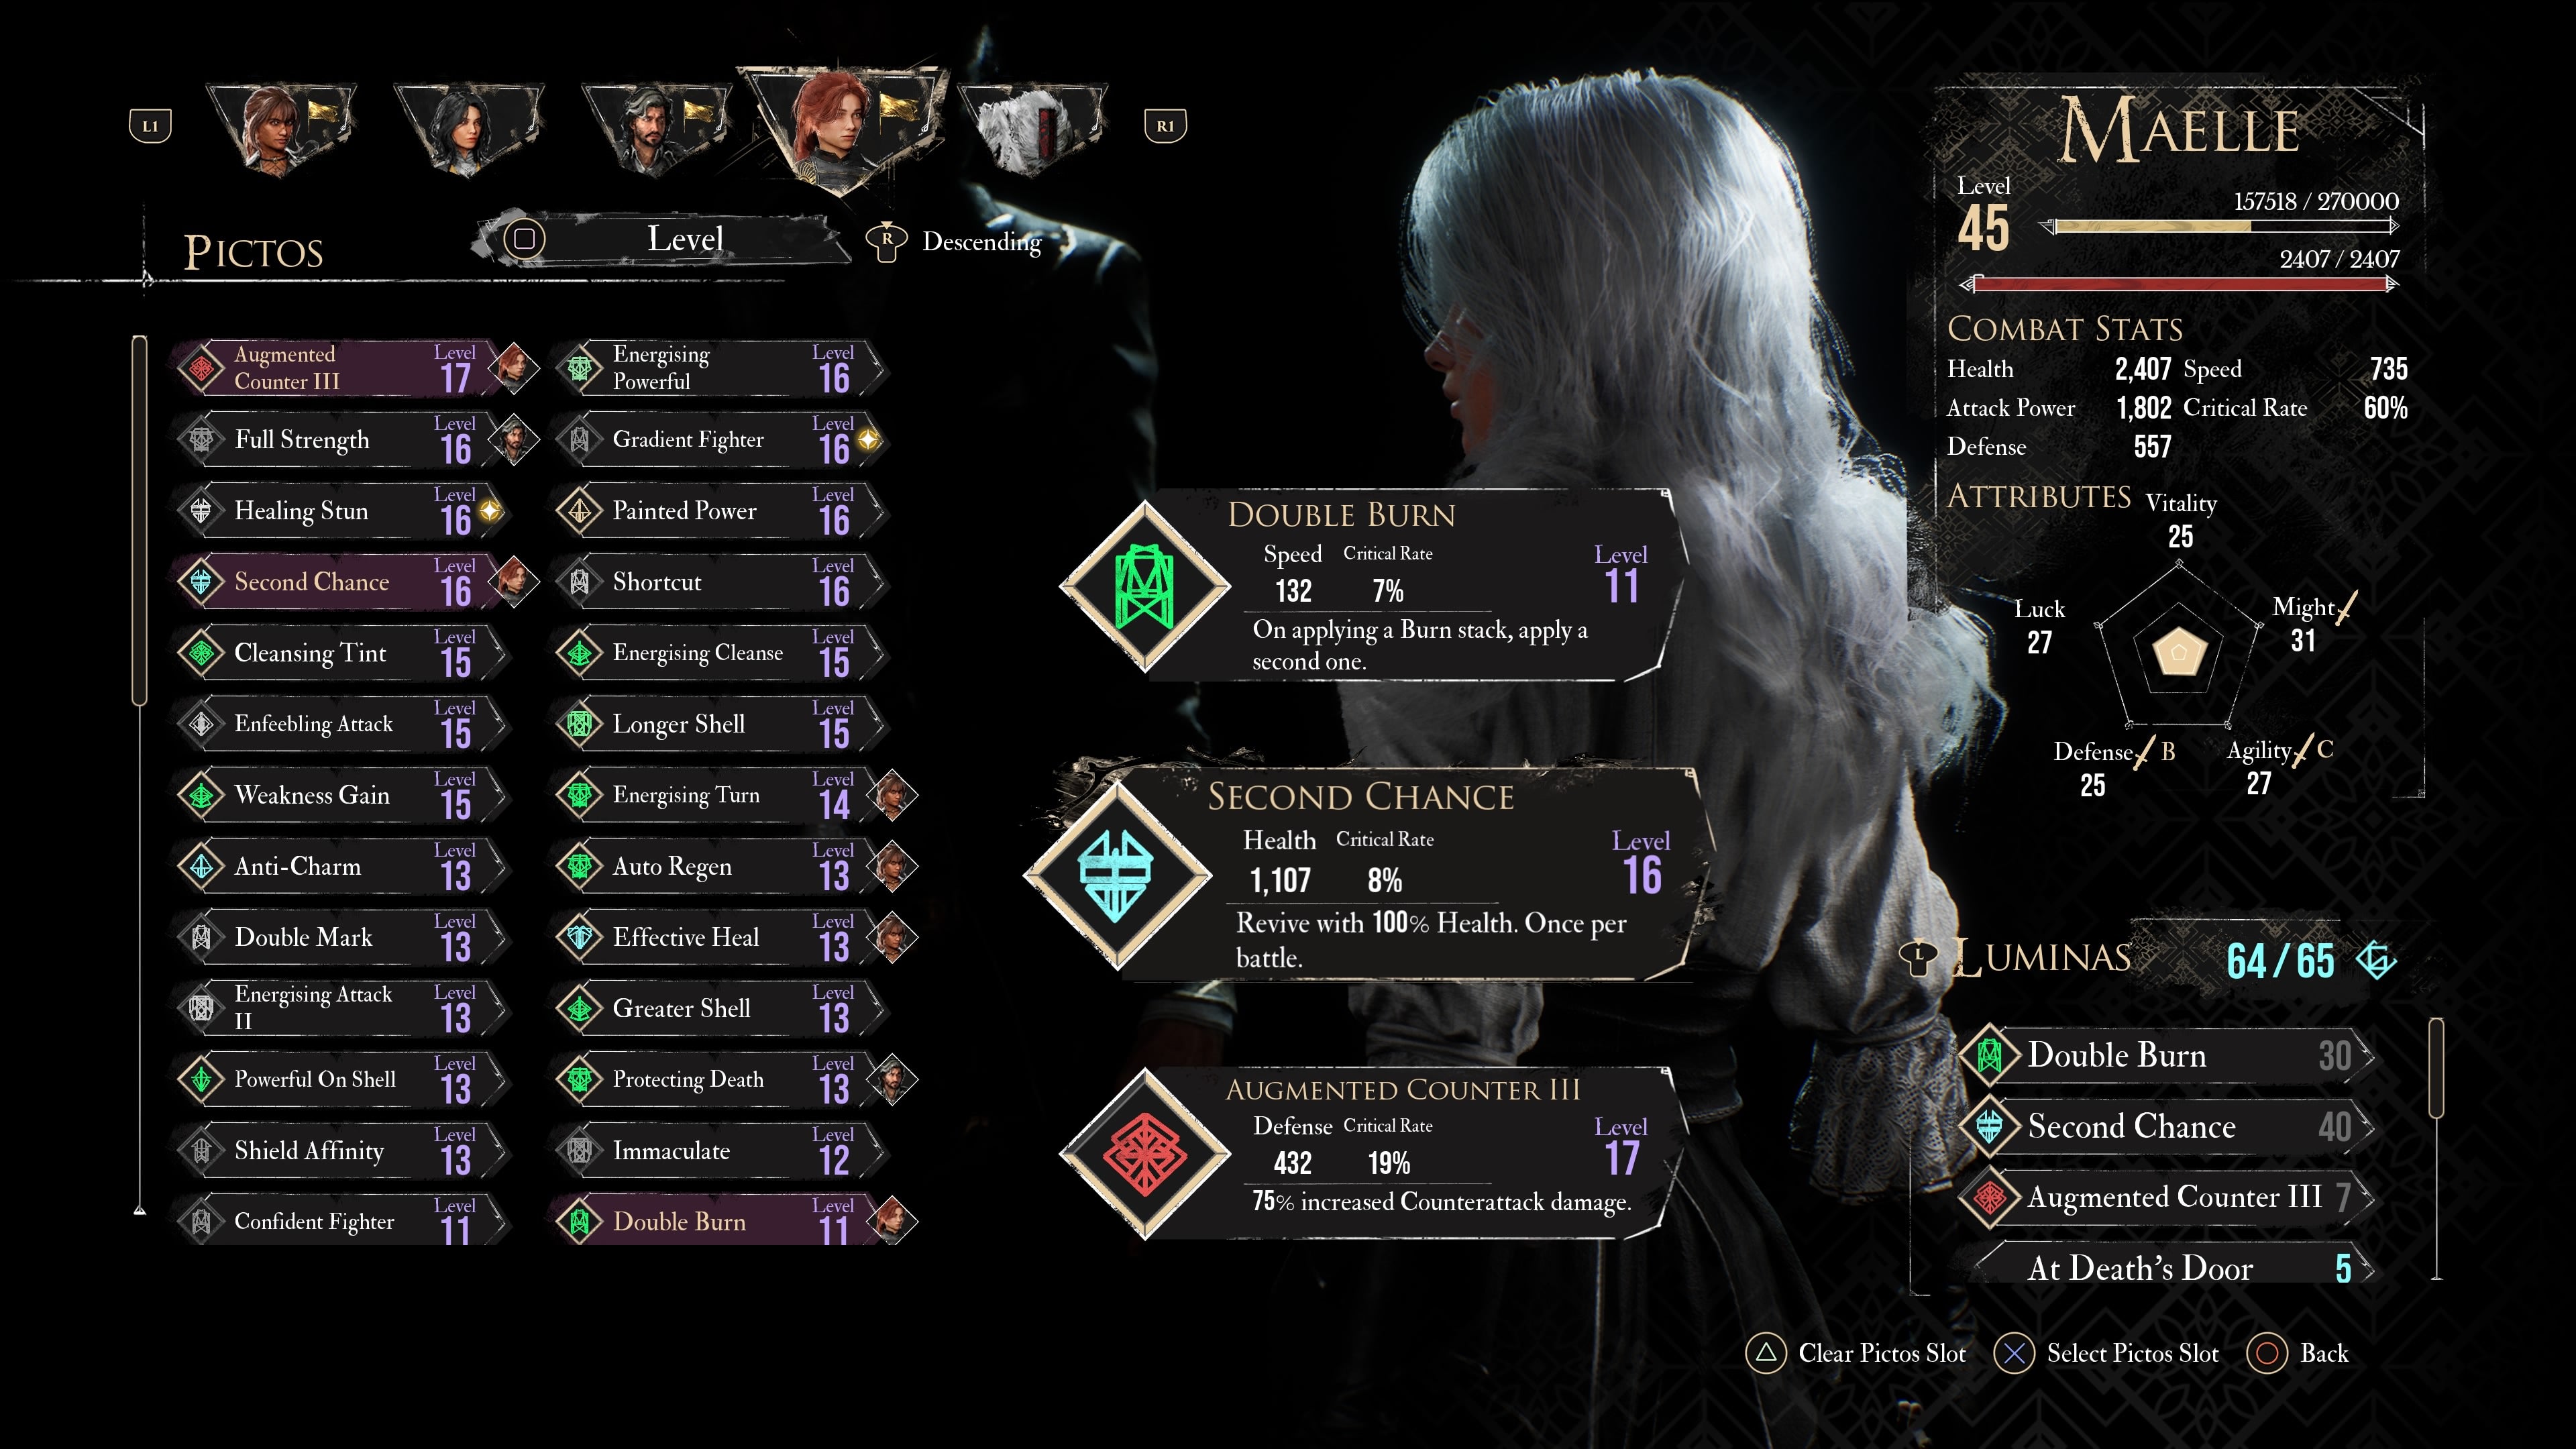Screen dimensions: 2576x1449
Task: Click the Augmented Counter III red icon
Action: pos(1144,1154)
